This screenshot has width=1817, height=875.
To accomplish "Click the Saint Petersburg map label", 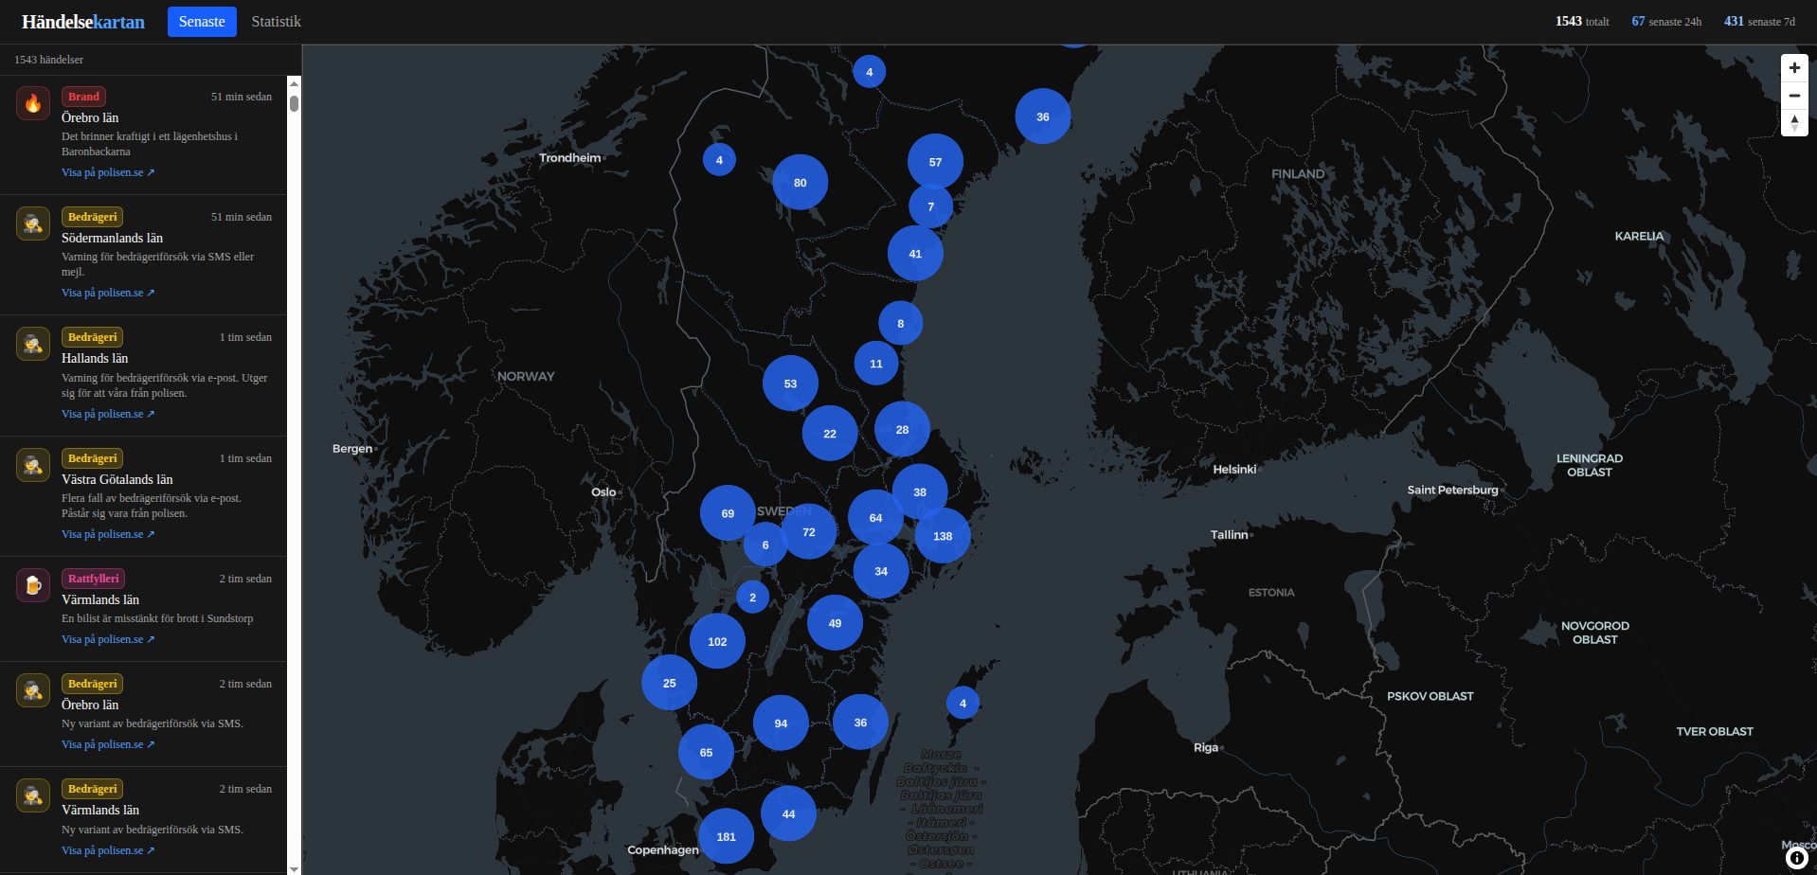I will click(1452, 490).
